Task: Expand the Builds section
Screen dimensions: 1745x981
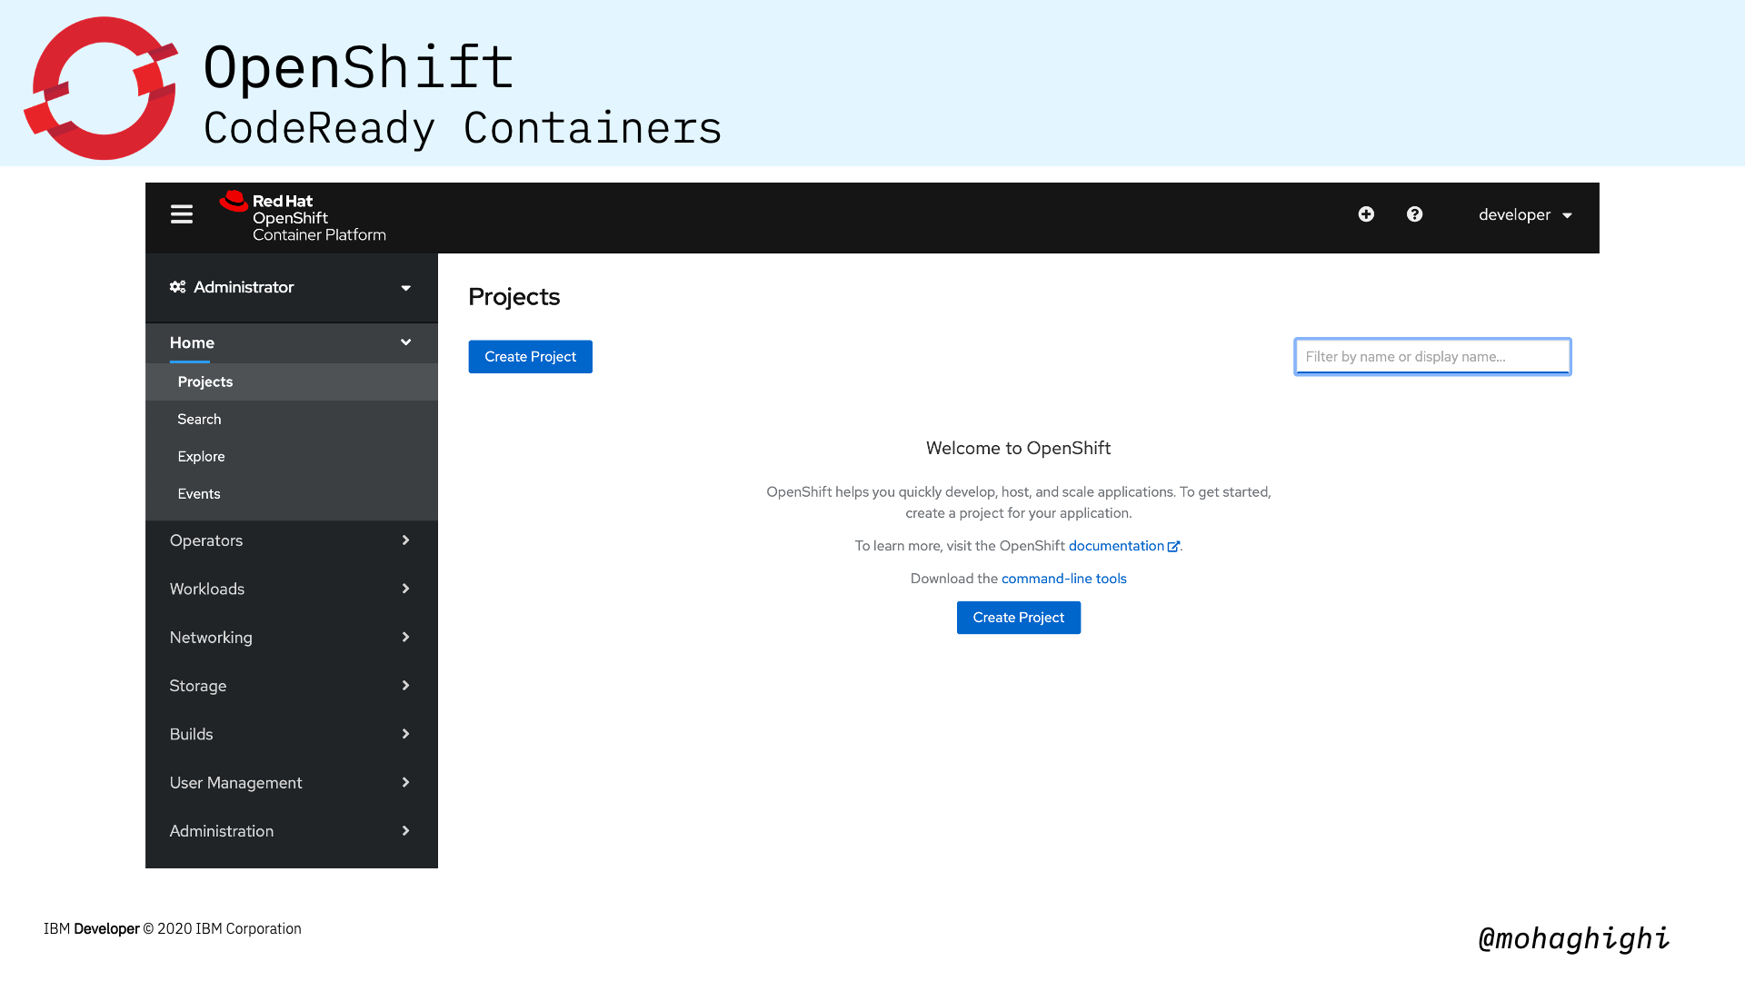Action: coord(291,734)
